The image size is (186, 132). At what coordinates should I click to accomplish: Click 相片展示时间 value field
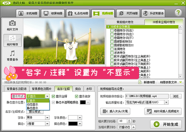point(123,121)
